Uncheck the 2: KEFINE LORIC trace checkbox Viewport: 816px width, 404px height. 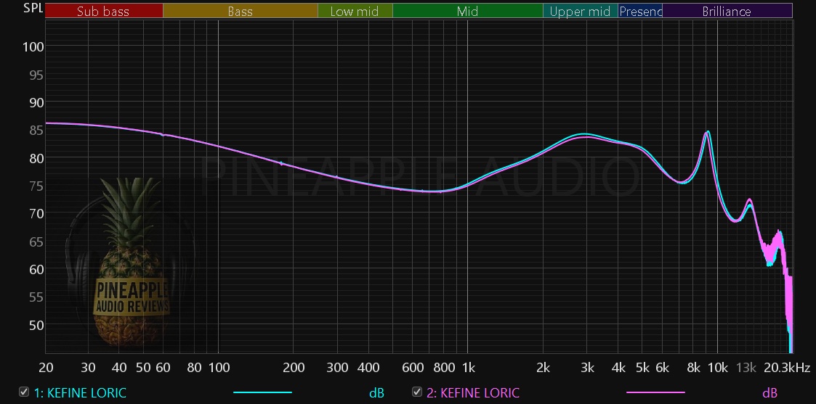(x=417, y=392)
